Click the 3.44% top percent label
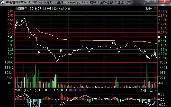Screen dimensions: 171x107 coord(163,12)
